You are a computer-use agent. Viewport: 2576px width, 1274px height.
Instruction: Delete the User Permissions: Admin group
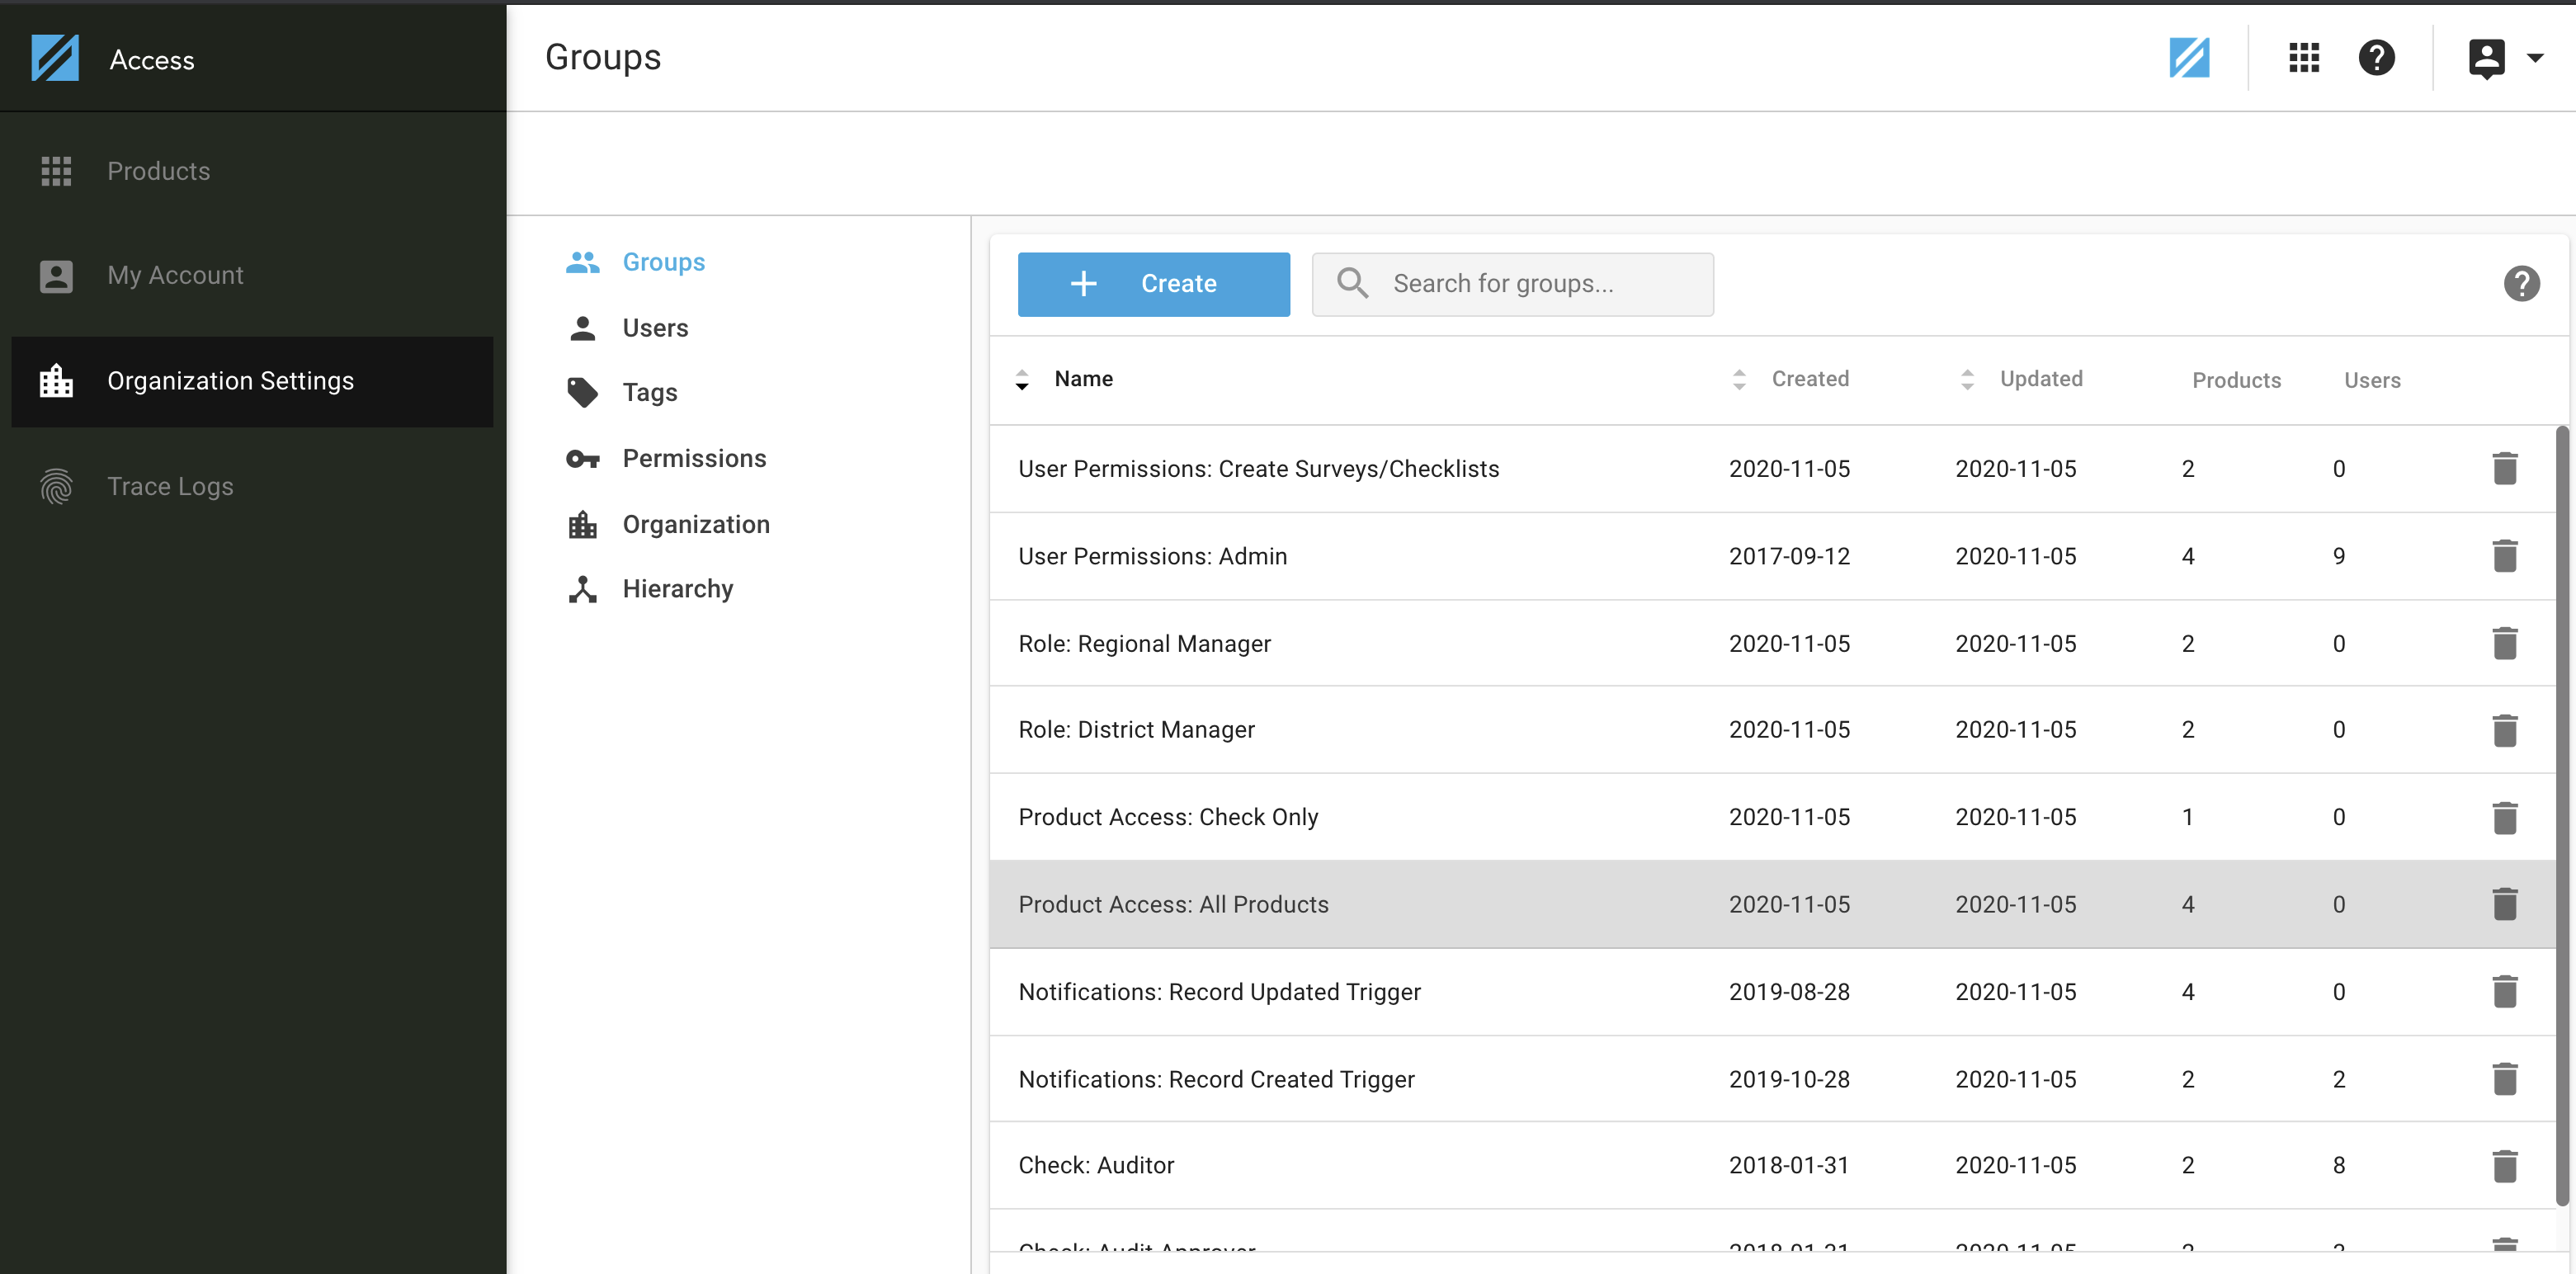click(x=2504, y=556)
